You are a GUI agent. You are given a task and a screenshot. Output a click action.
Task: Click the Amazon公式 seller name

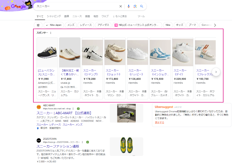coord(46,83)
